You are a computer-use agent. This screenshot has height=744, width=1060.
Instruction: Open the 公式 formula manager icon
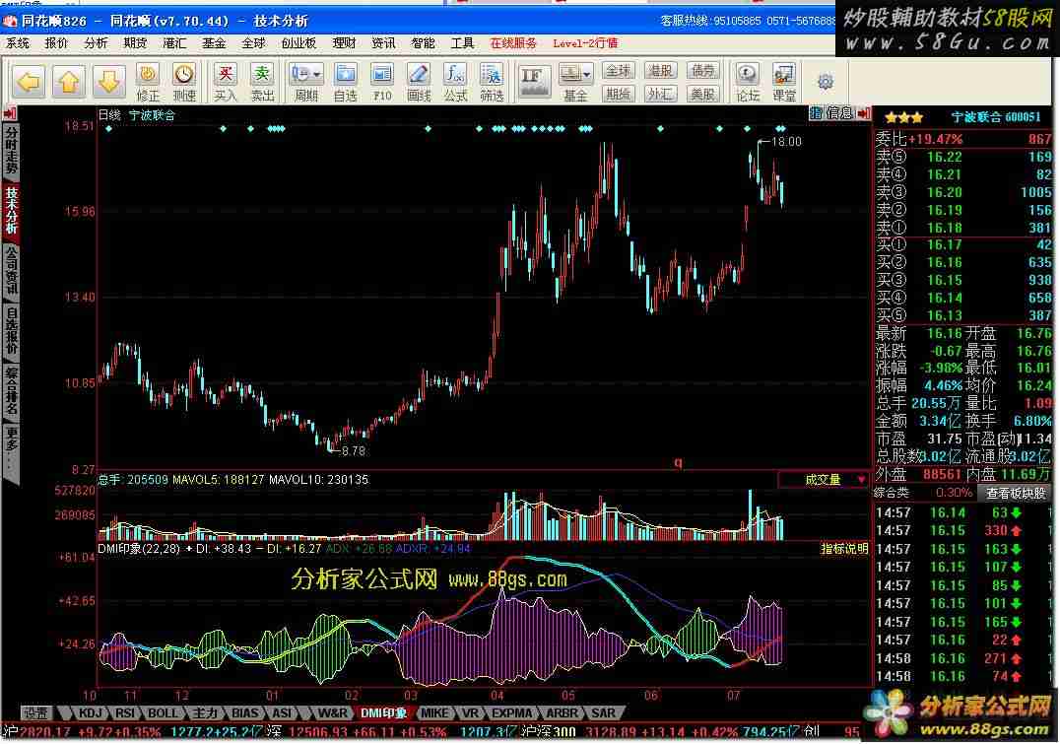click(456, 82)
